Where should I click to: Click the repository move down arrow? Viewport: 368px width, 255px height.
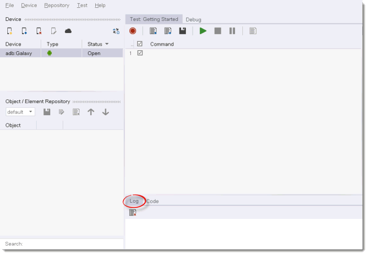[x=105, y=112]
